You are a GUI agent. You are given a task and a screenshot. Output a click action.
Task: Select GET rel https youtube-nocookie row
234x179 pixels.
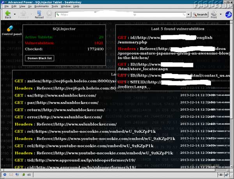pos(85,132)
